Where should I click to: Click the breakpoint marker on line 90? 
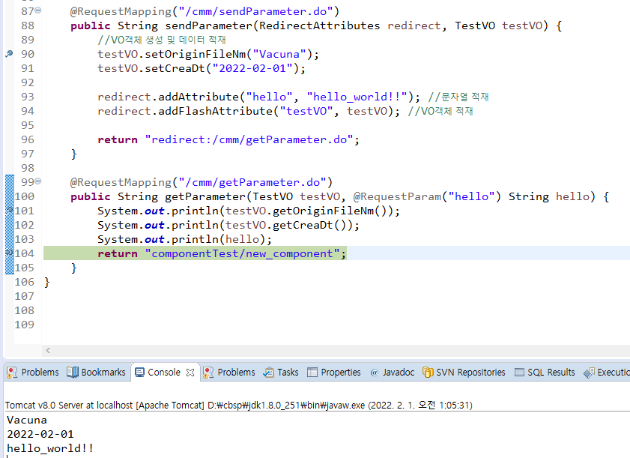click(x=9, y=53)
